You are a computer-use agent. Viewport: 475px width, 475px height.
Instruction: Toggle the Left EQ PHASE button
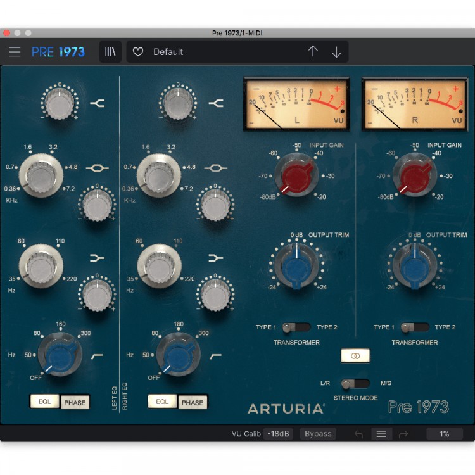(75, 402)
